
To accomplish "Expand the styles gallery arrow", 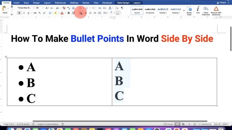I will click(x=184, y=10).
